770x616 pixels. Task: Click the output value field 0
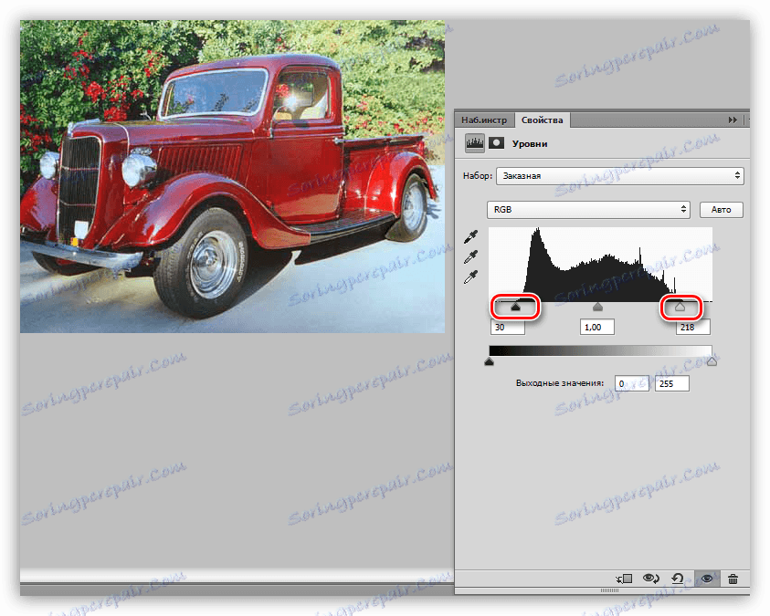pyautogui.click(x=632, y=383)
